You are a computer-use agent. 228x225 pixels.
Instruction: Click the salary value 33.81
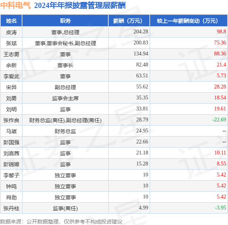coord(142,109)
